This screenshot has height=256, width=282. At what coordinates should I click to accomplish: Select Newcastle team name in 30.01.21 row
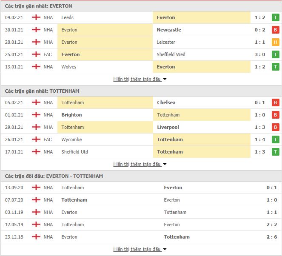pos(169,30)
